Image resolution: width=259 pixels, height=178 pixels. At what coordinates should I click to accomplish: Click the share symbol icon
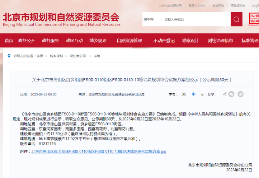click(225, 94)
